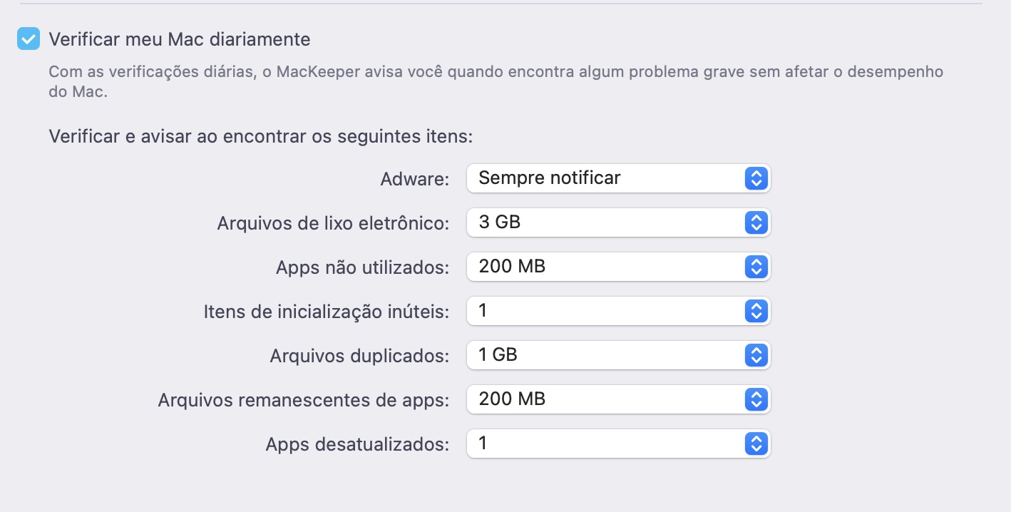Open the 'Arquivos de lixo eletrônico' dropdown

(617, 222)
